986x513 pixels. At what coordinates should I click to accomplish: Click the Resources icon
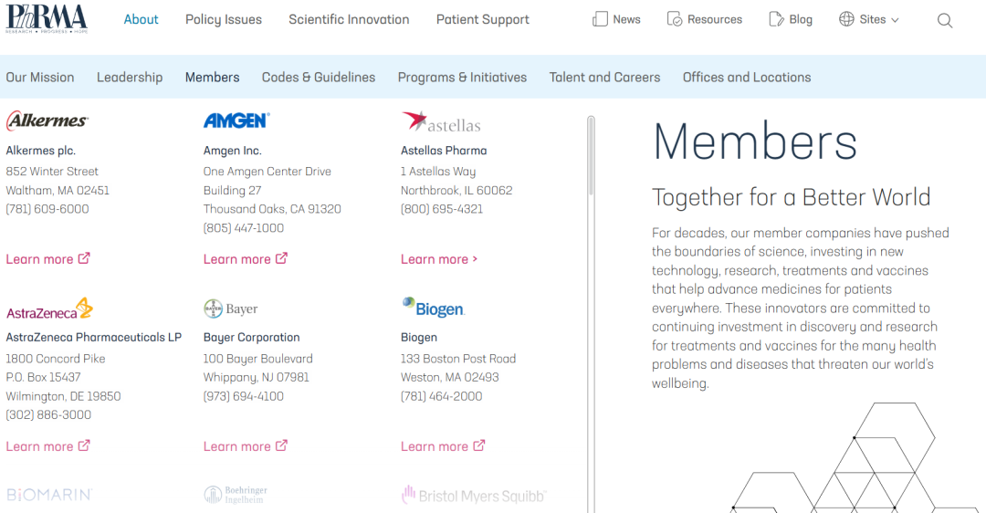coord(675,19)
